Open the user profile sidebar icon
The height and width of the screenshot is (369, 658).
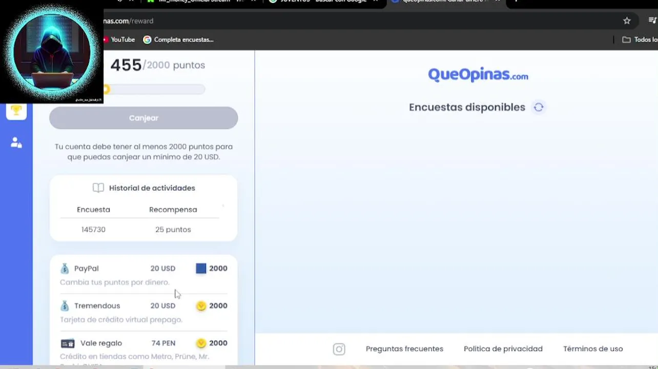click(x=16, y=142)
